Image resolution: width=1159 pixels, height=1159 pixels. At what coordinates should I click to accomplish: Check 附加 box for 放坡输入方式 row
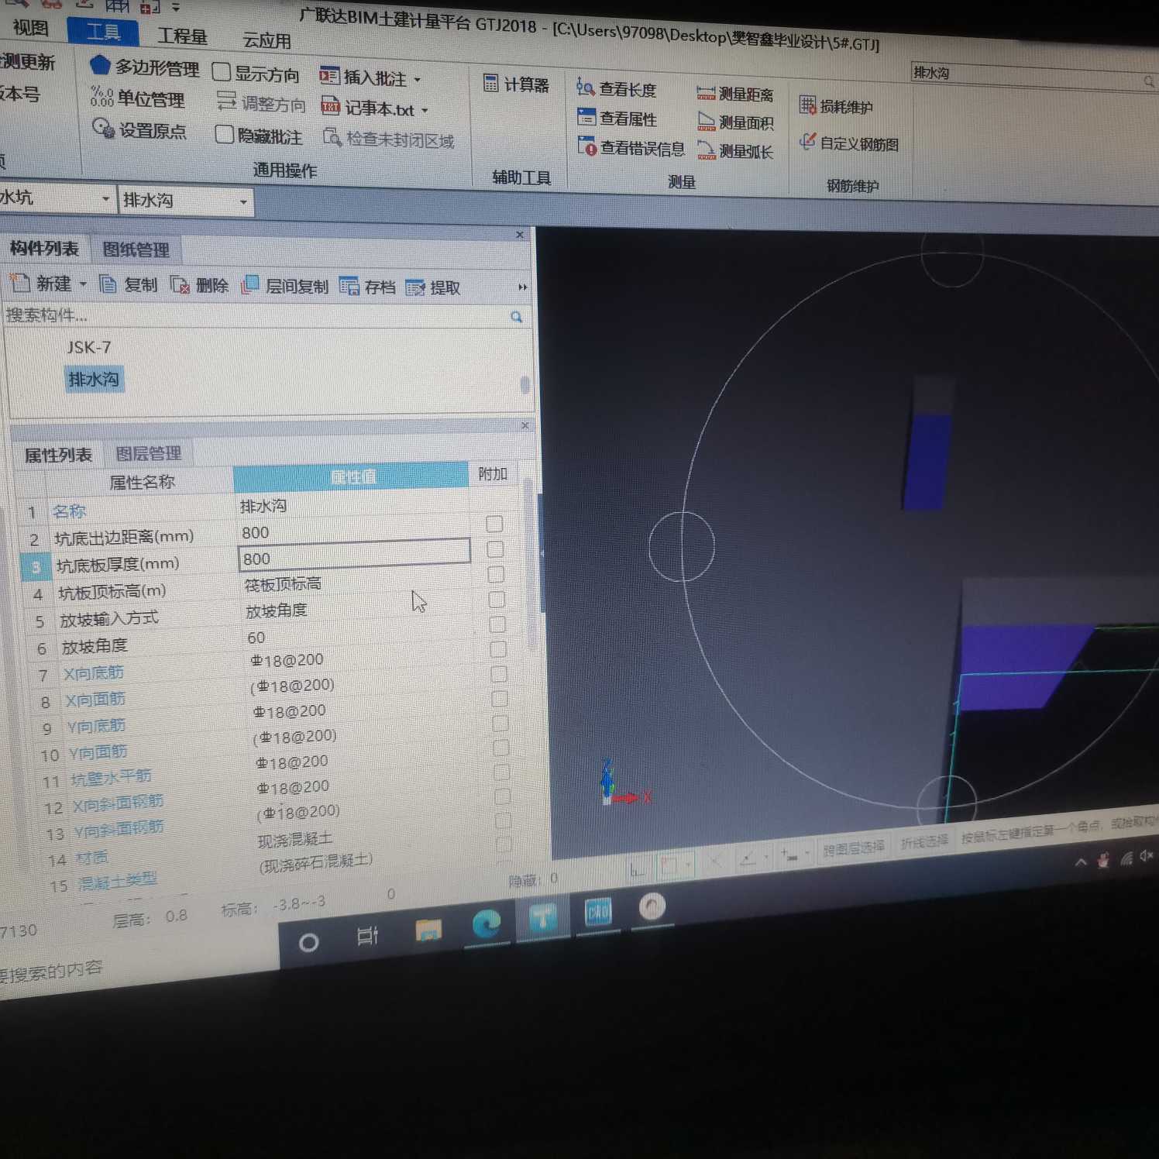[497, 599]
